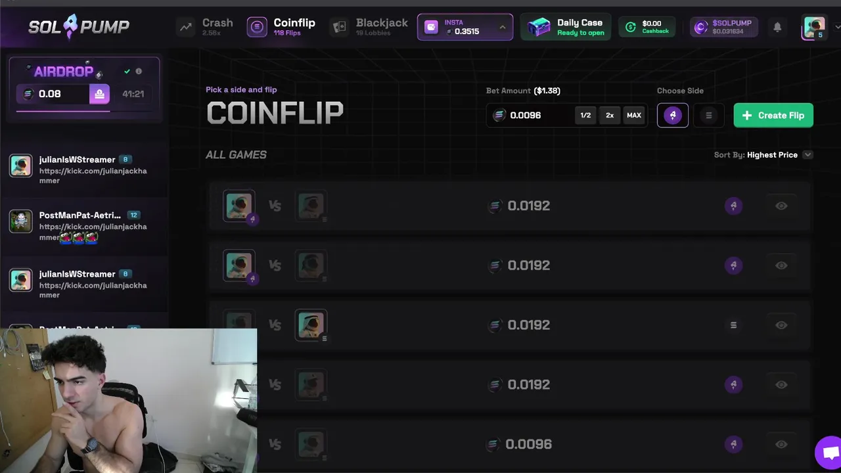The image size is (841, 473).
Task: Click the SOL PUMP logo
Action: click(x=79, y=27)
